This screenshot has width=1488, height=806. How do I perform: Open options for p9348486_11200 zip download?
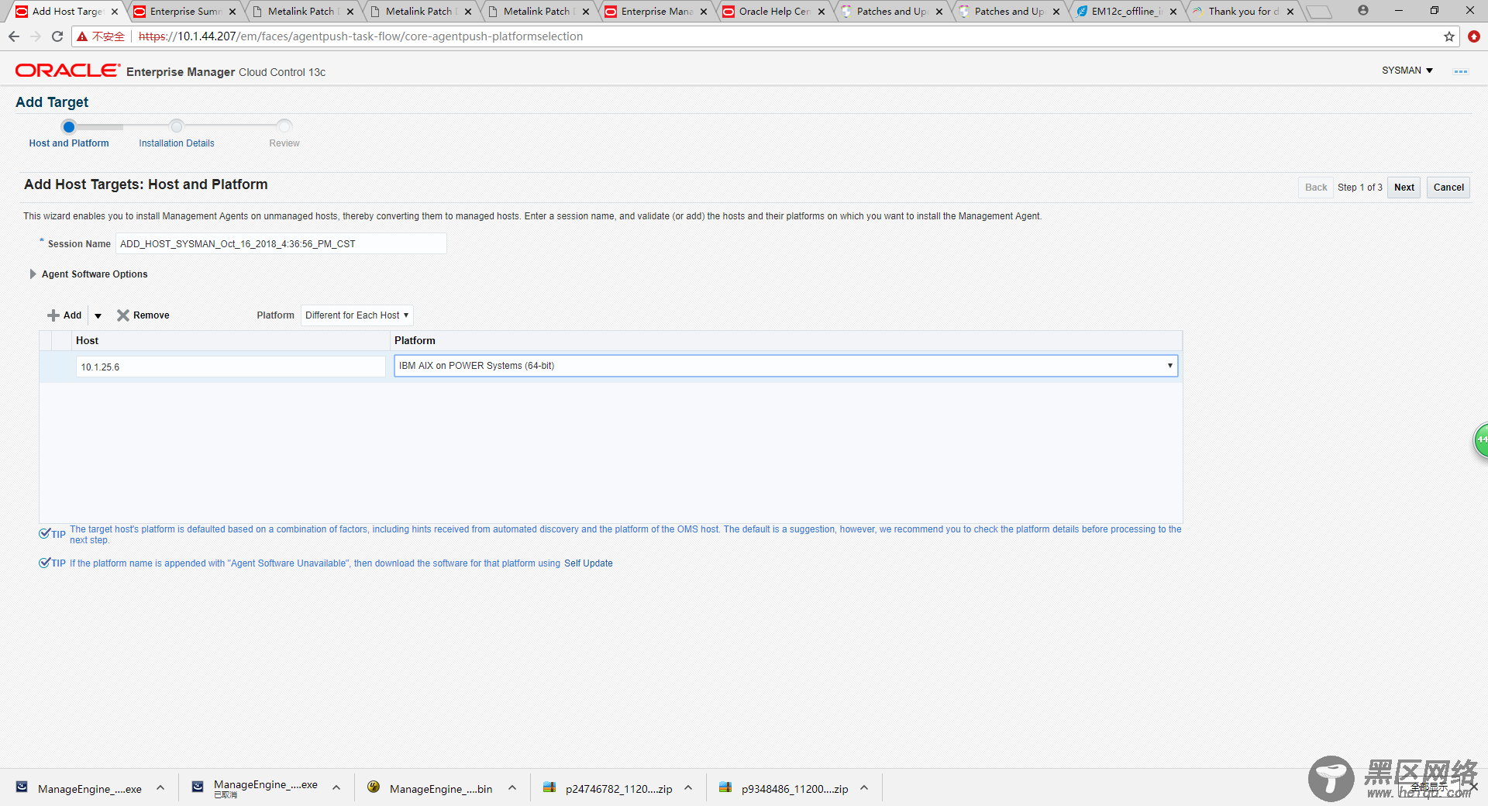tap(864, 788)
